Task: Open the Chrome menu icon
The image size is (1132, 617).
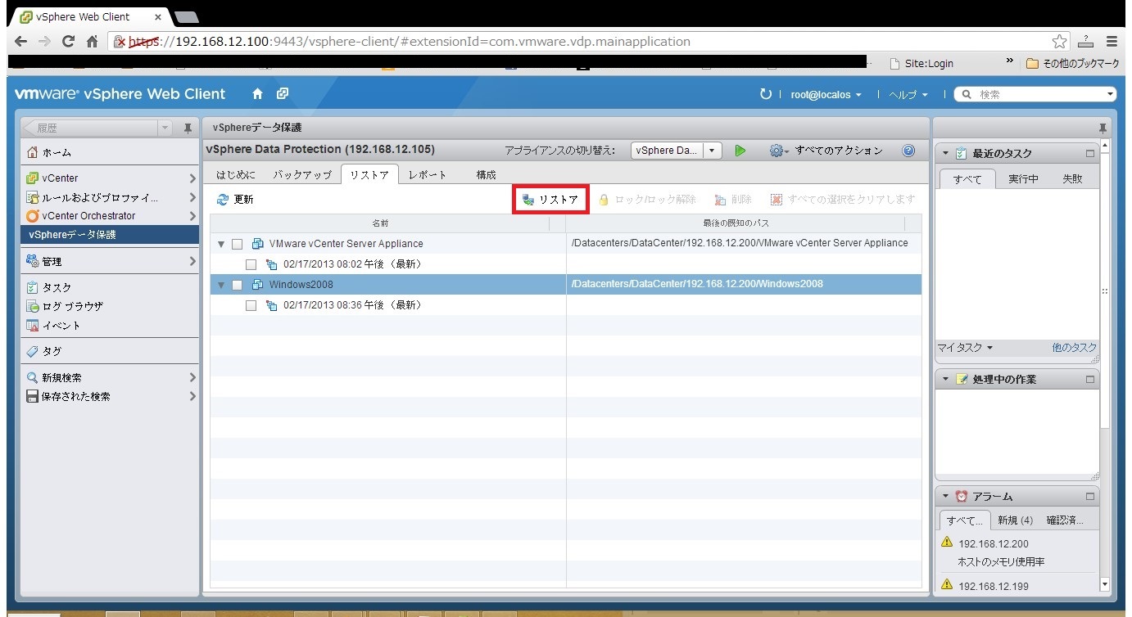Action: (1112, 42)
